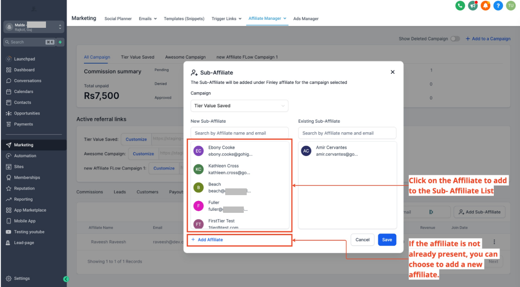
Task: Close the Sub-Affiliate dialog
Action: coord(393,72)
